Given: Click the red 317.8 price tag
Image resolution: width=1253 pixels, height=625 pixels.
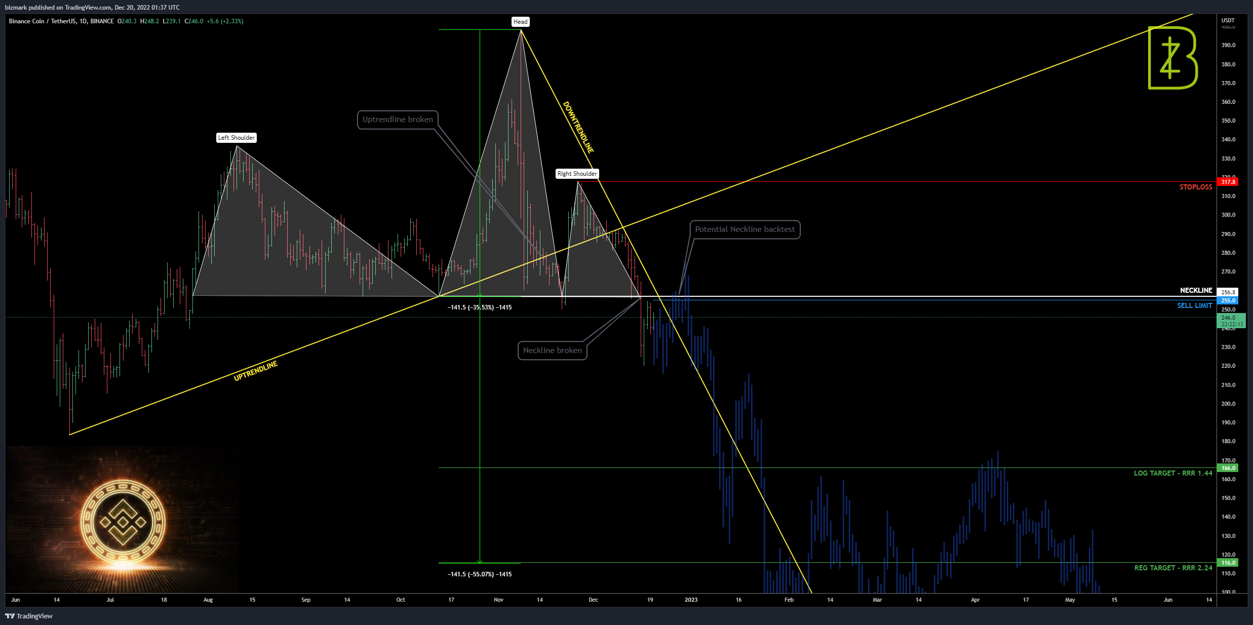Looking at the screenshot, I should [x=1228, y=182].
